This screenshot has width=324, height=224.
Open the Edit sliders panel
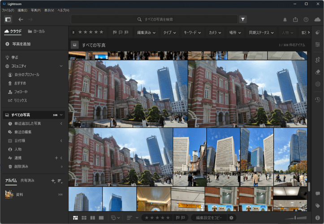point(317,45)
